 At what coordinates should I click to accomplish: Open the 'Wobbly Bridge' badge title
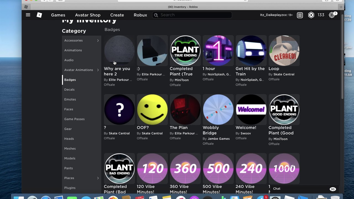tap(211, 130)
